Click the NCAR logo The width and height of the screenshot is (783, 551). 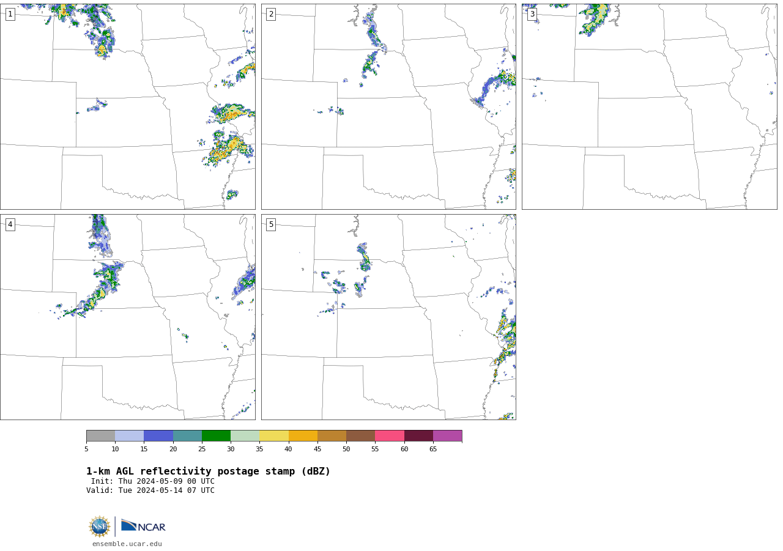coord(143,526)
